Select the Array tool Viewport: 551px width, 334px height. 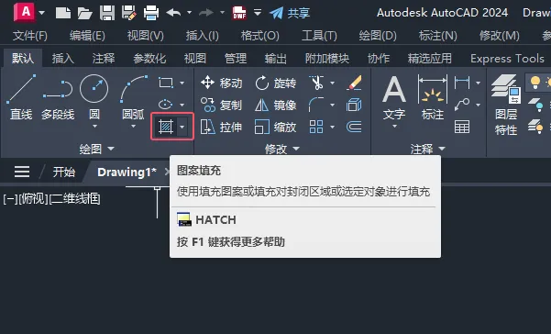click(316, 127)
